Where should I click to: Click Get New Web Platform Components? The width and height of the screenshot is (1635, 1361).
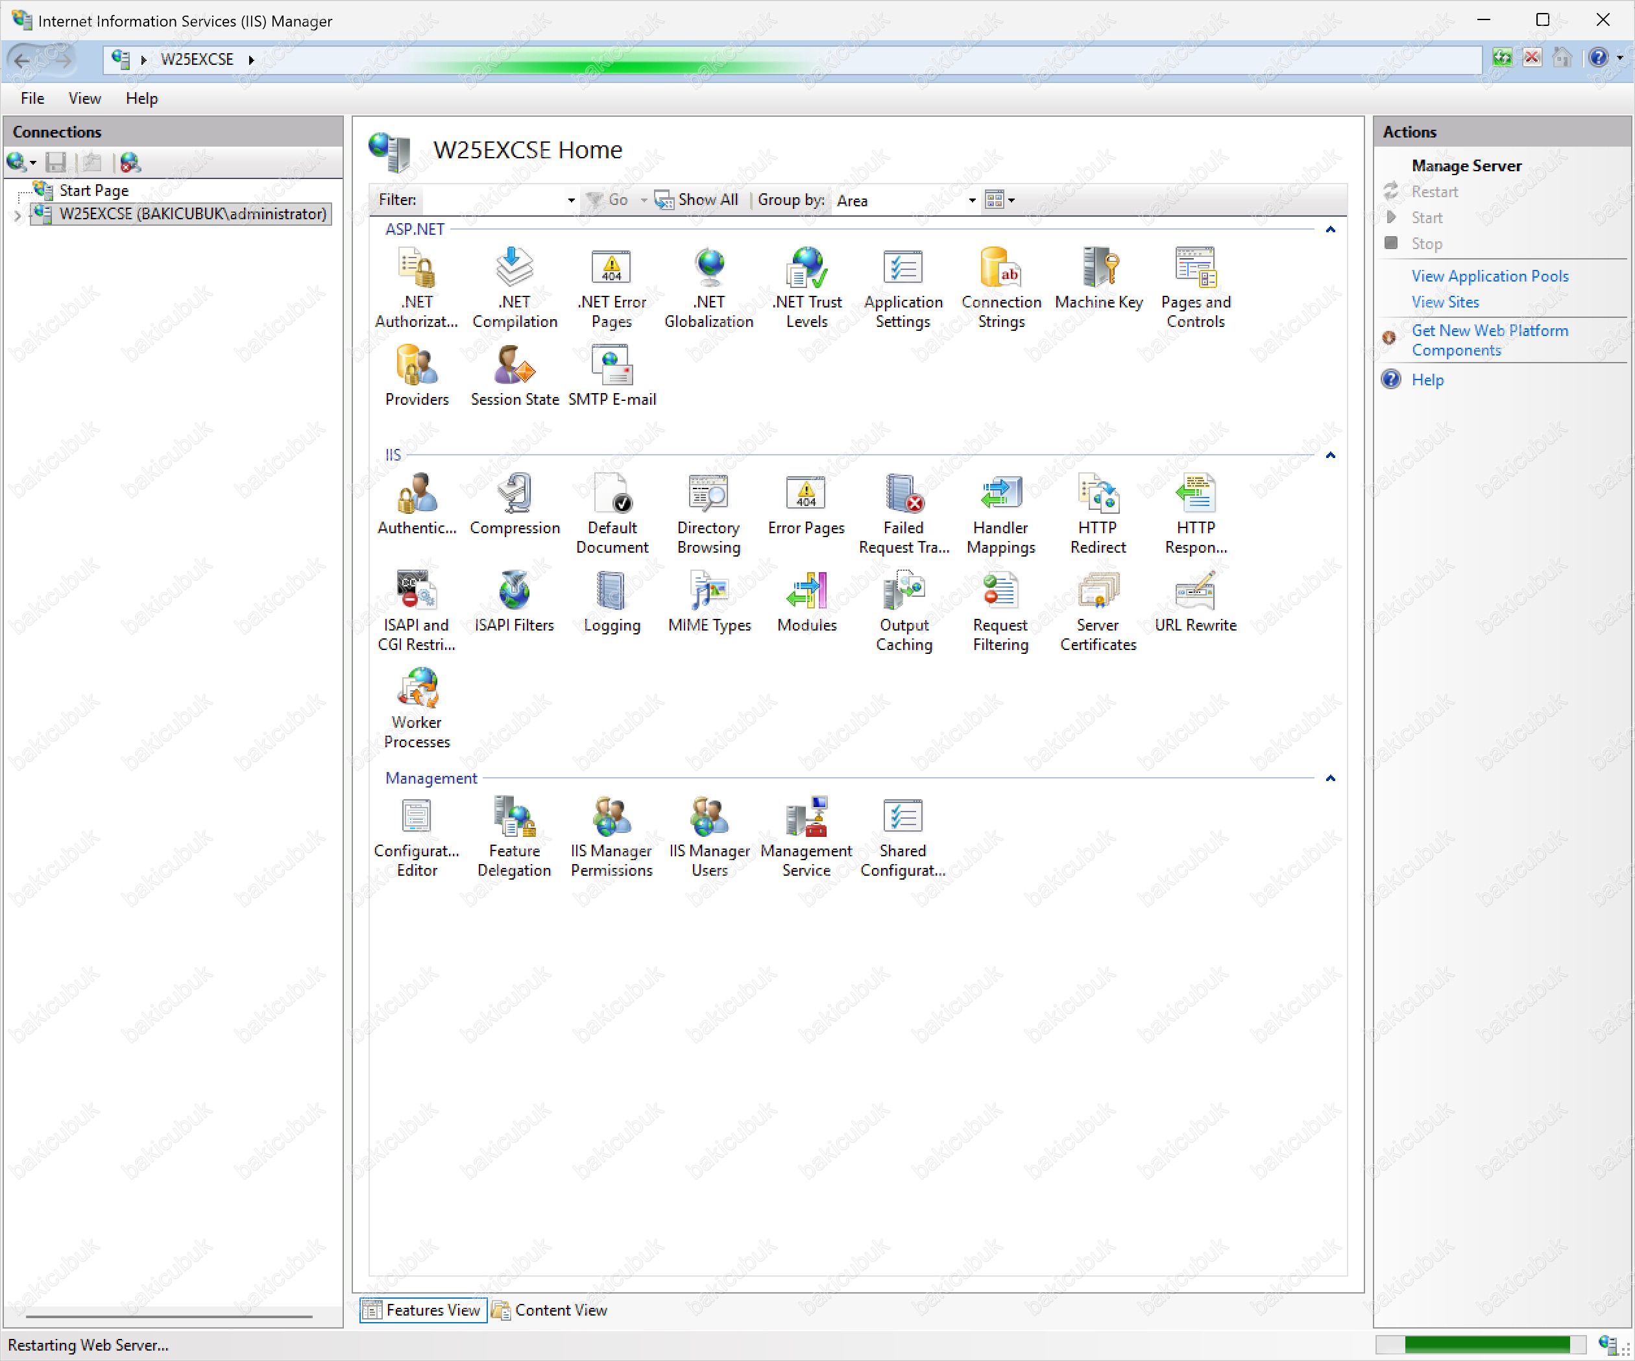pos(1490,340)
